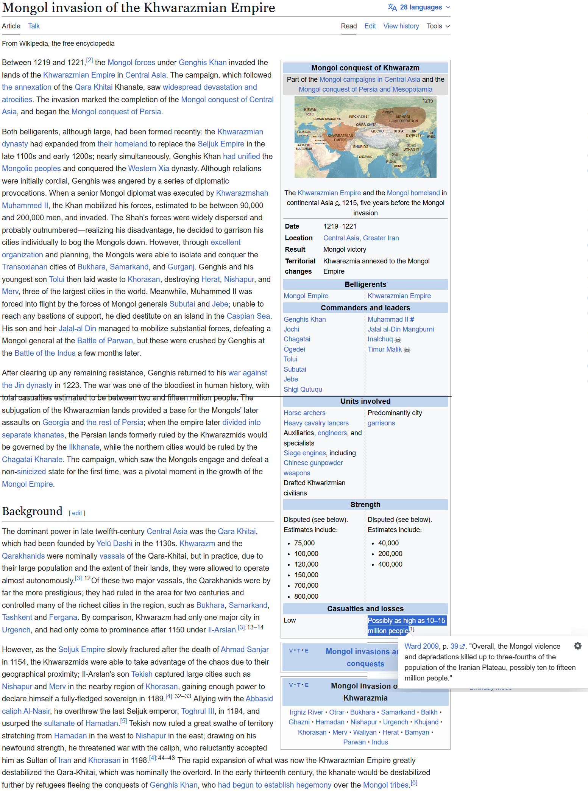Open 'Toghrul III' link
The height and width of the screenshot is (791, 588).
198,711
